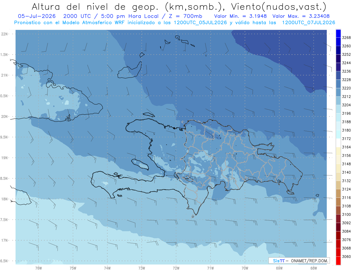Click the legend value '3252'
Viewport: 352px width, 272px height.
tap(346, 54)
